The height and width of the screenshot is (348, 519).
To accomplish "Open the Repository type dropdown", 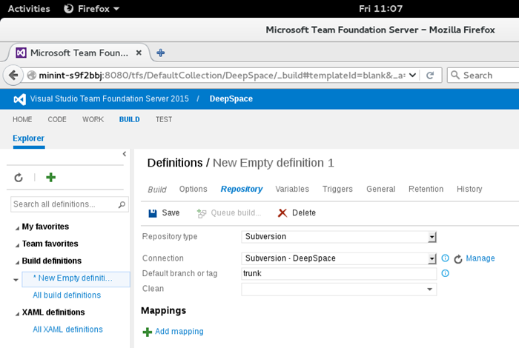I will [432, 237].
